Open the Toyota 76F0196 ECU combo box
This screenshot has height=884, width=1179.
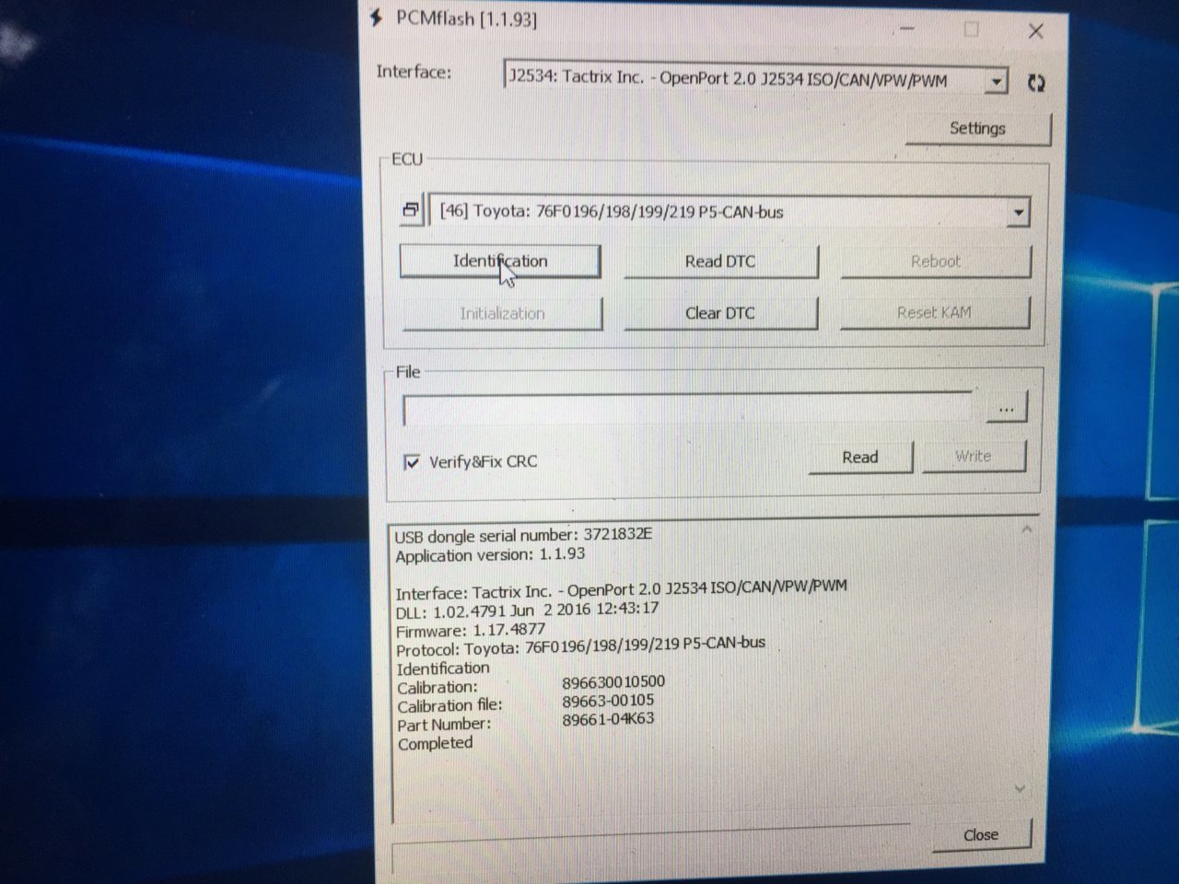(x=730, y=212)
